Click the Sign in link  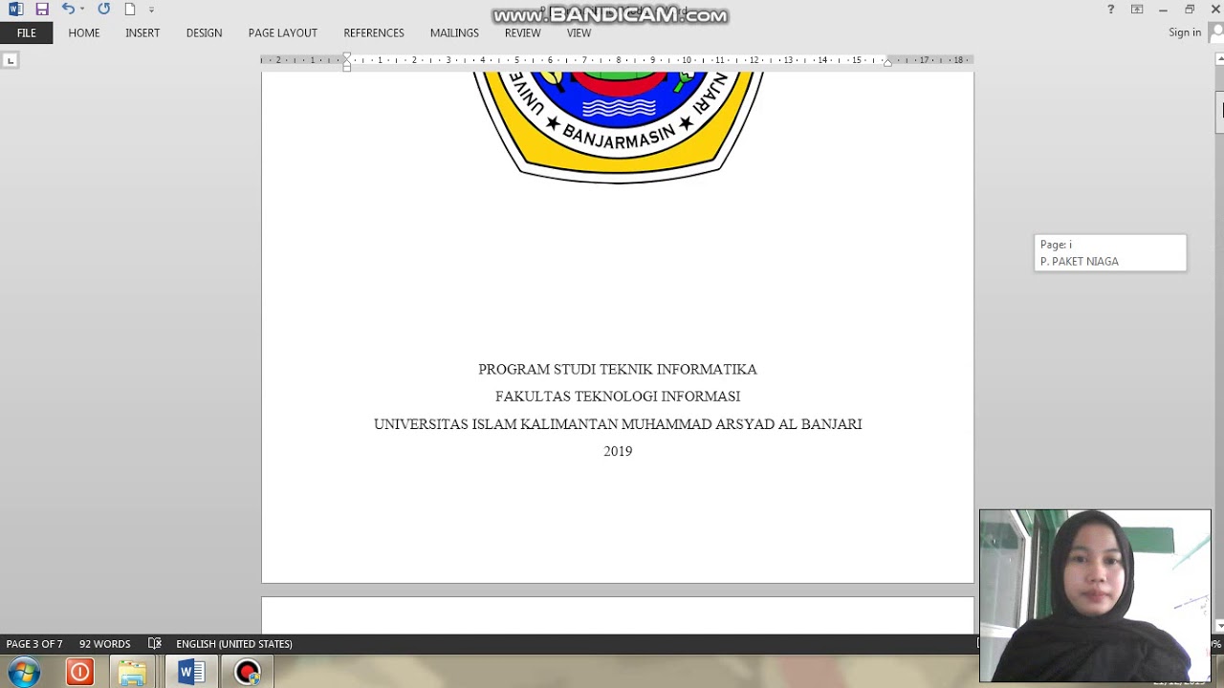tap(1185, 32)
